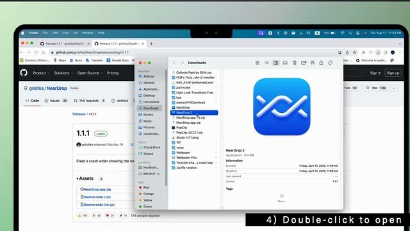Image resolution: width=410 pixels, height=231 pixels.
Task: Click the large NearDrop app icon preview
Action: pyautogui.click(x=282, y=107)
